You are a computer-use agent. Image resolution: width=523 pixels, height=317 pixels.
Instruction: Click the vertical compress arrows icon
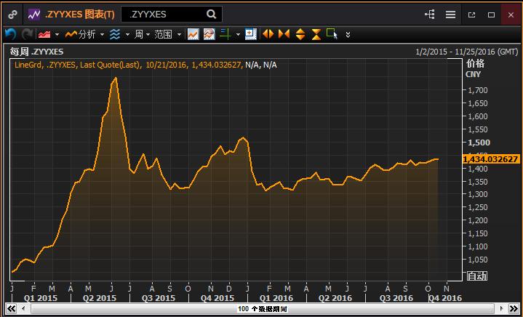tap(316, 34)
